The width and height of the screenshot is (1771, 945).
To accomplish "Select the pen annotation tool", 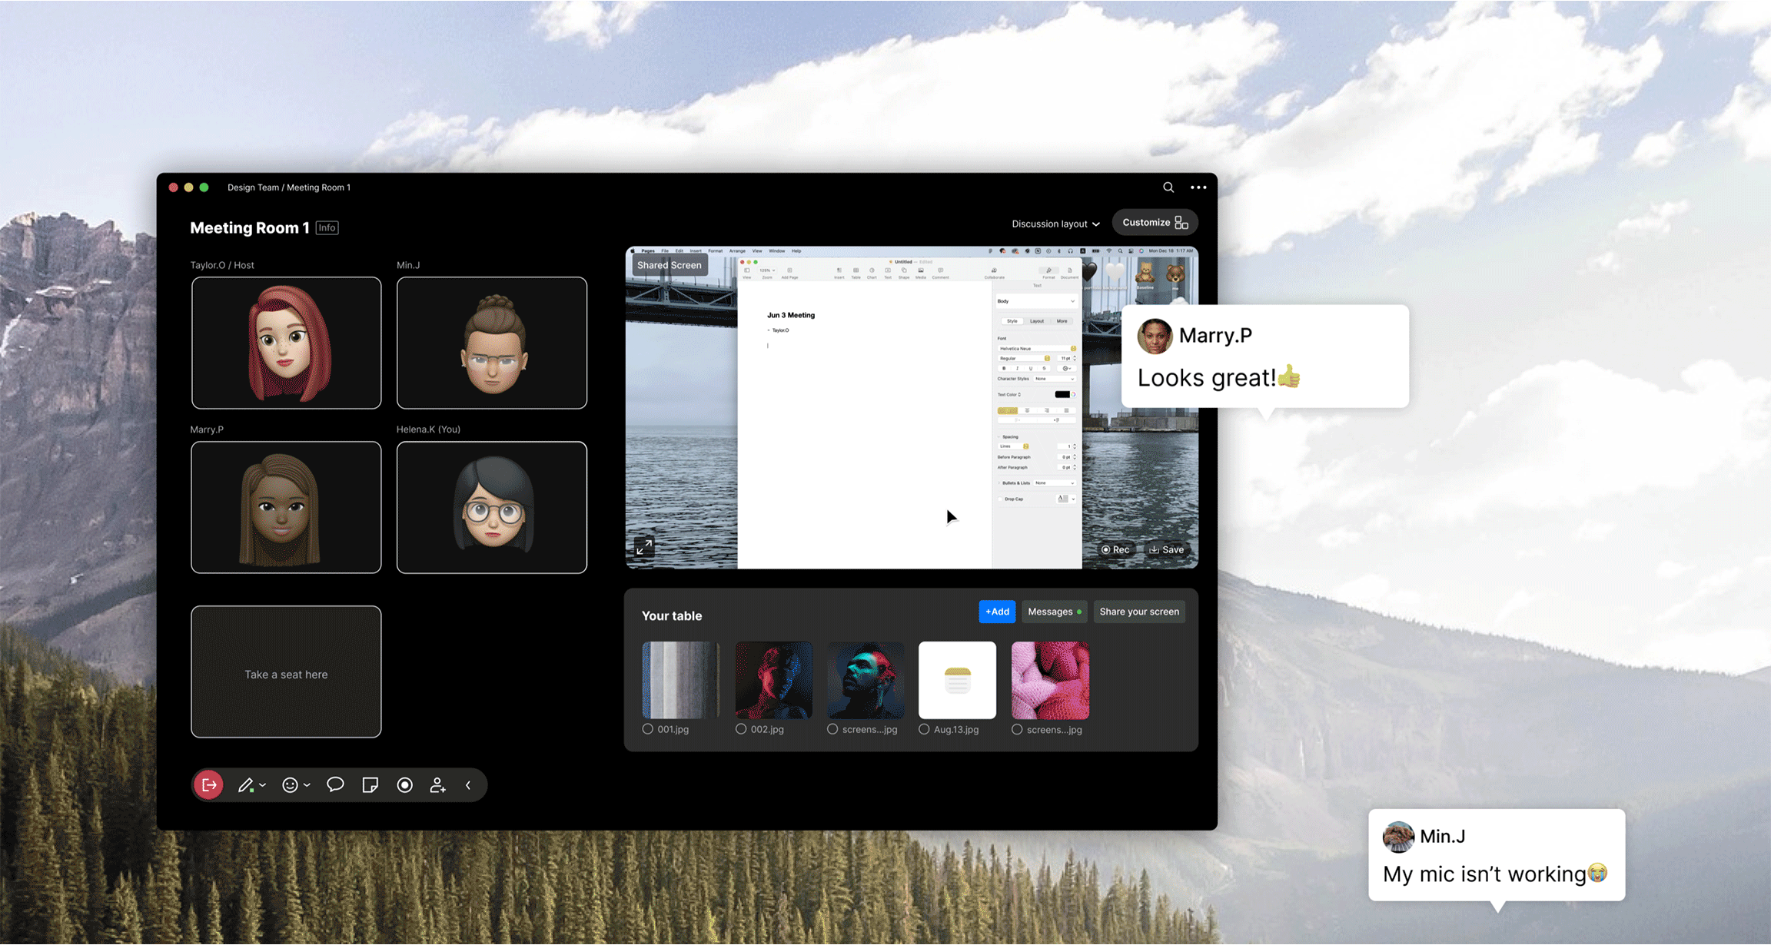I will (x=245, y=785).
